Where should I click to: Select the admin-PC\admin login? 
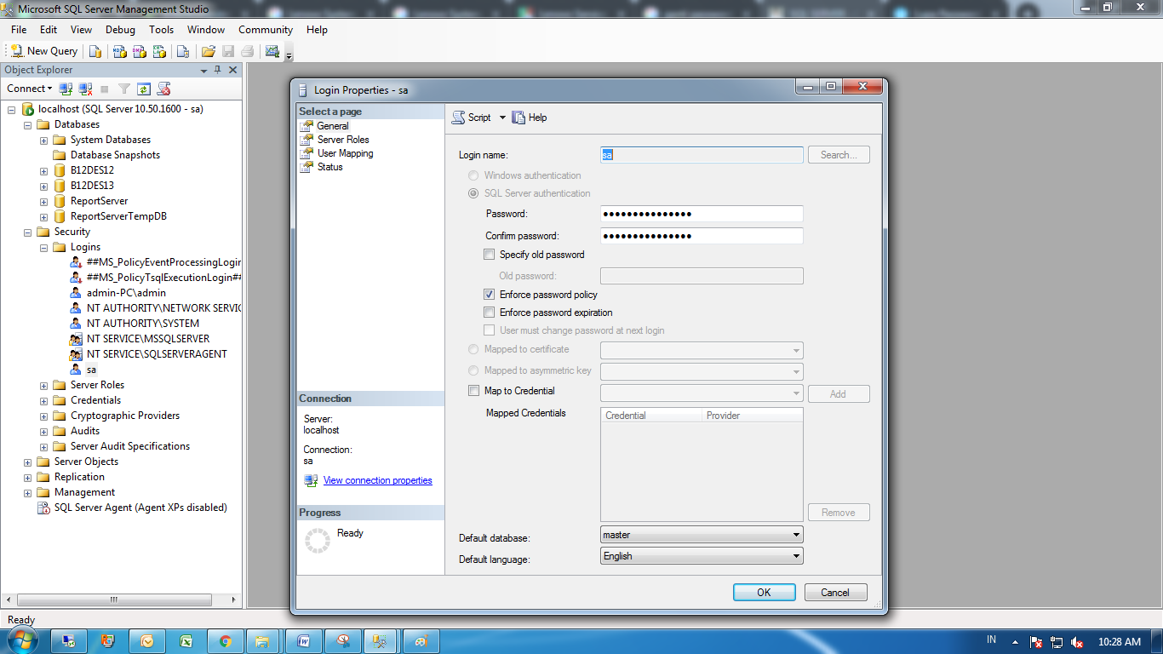click(126, 293)
